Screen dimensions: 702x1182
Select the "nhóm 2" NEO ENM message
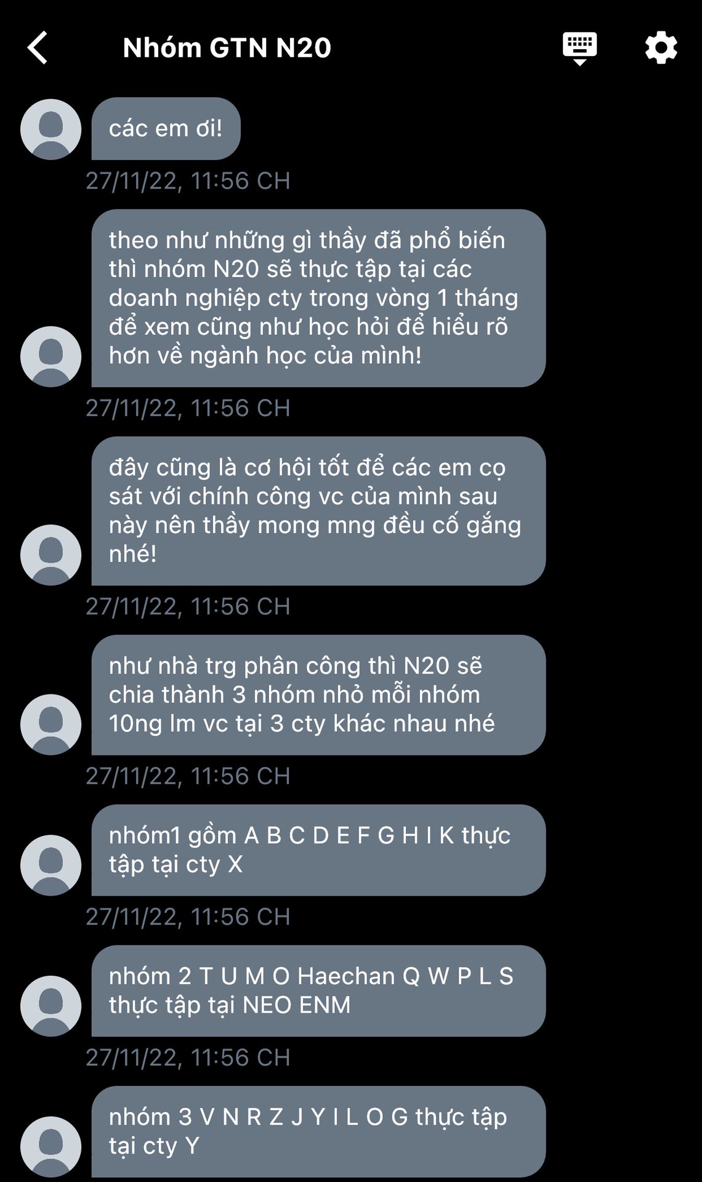(318, 991)
